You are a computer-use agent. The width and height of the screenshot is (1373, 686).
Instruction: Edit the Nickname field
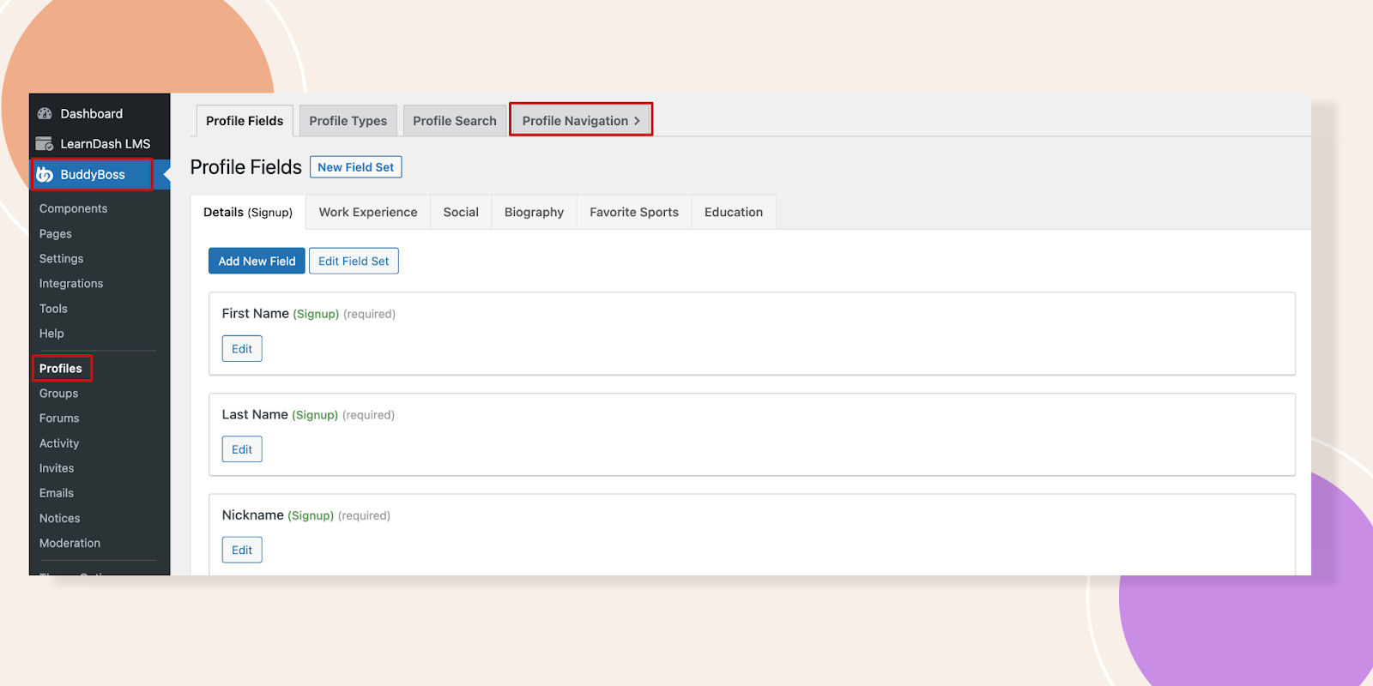(x=242, y=550)
